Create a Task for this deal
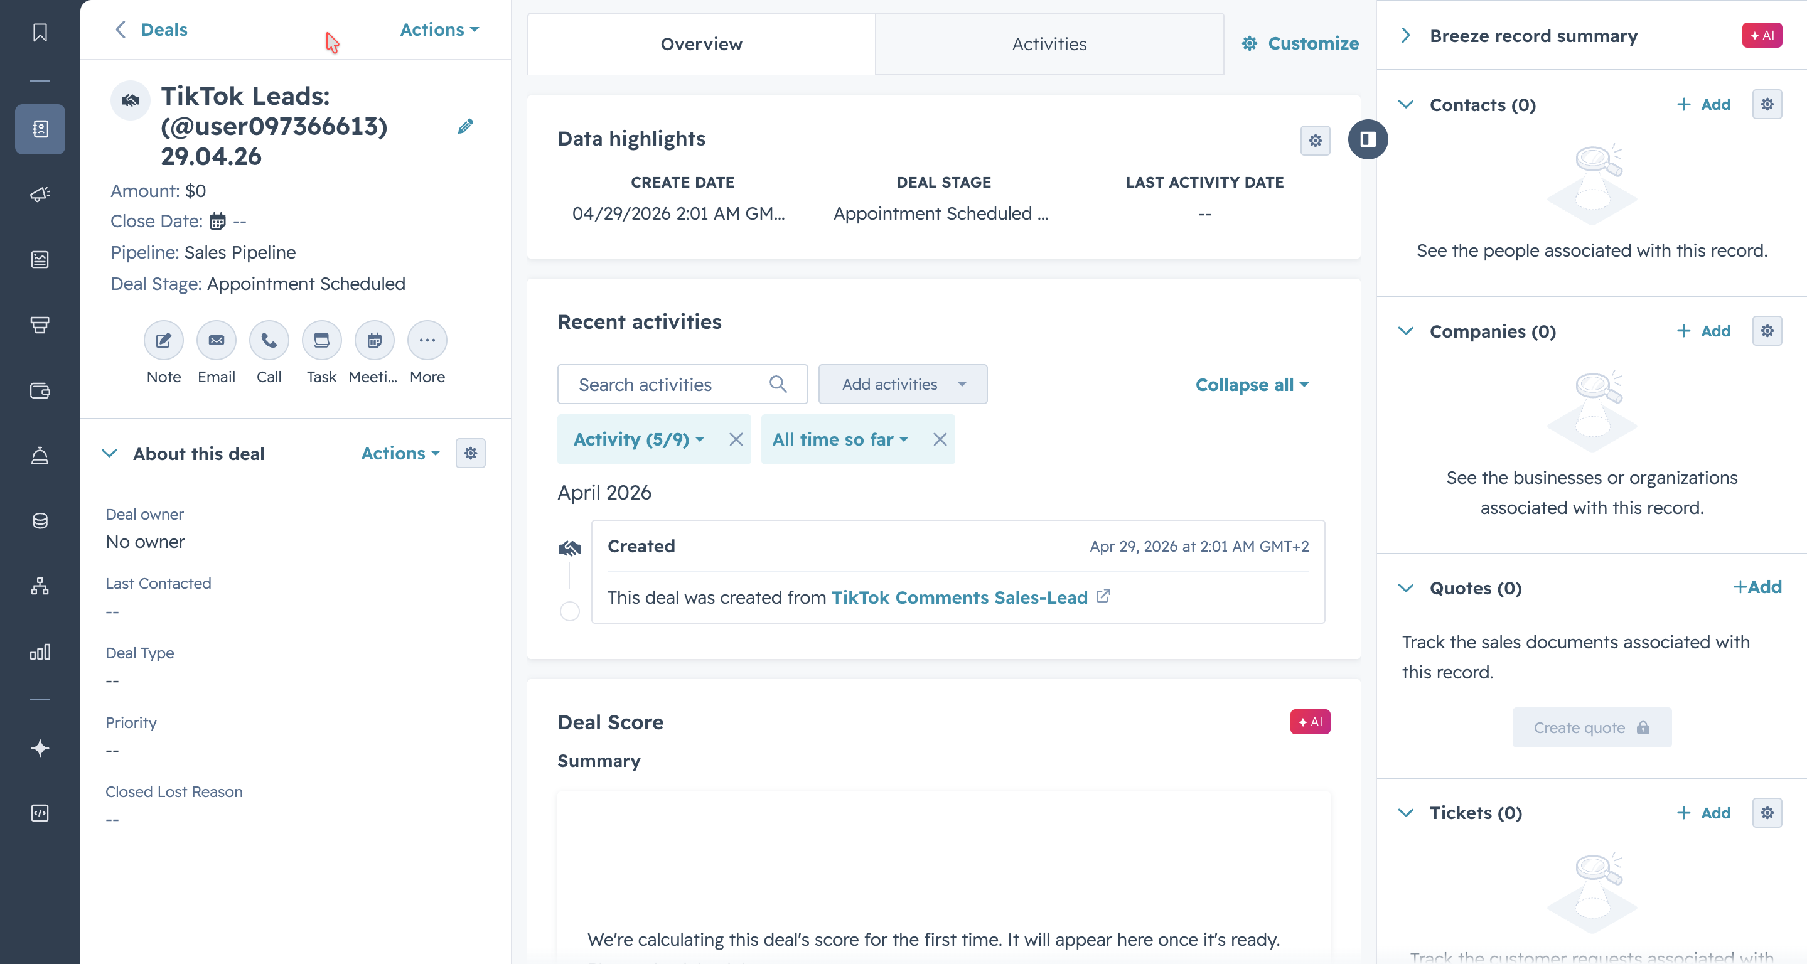Viewport: 1807px width, 964px height. [x=321, y=340]
